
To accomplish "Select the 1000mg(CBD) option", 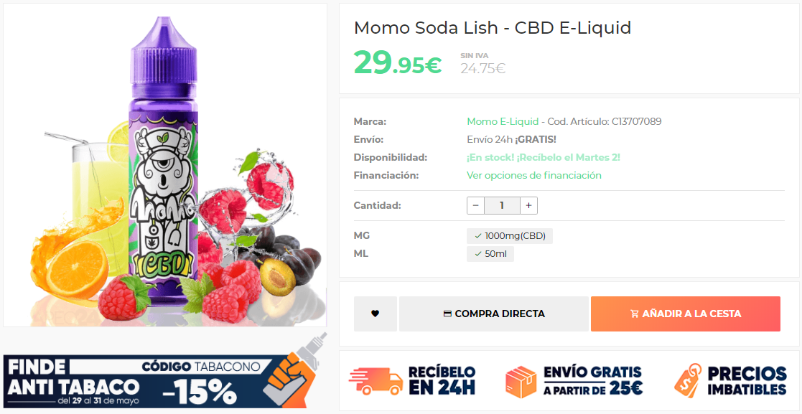I will pos(510,236).
